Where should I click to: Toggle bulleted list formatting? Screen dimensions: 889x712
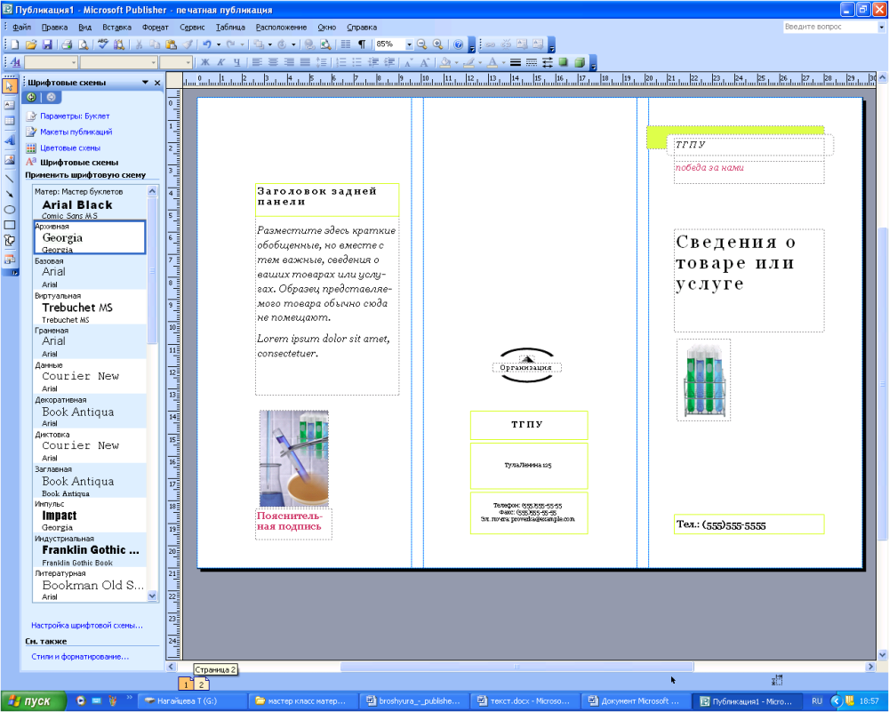pos(356,62)
